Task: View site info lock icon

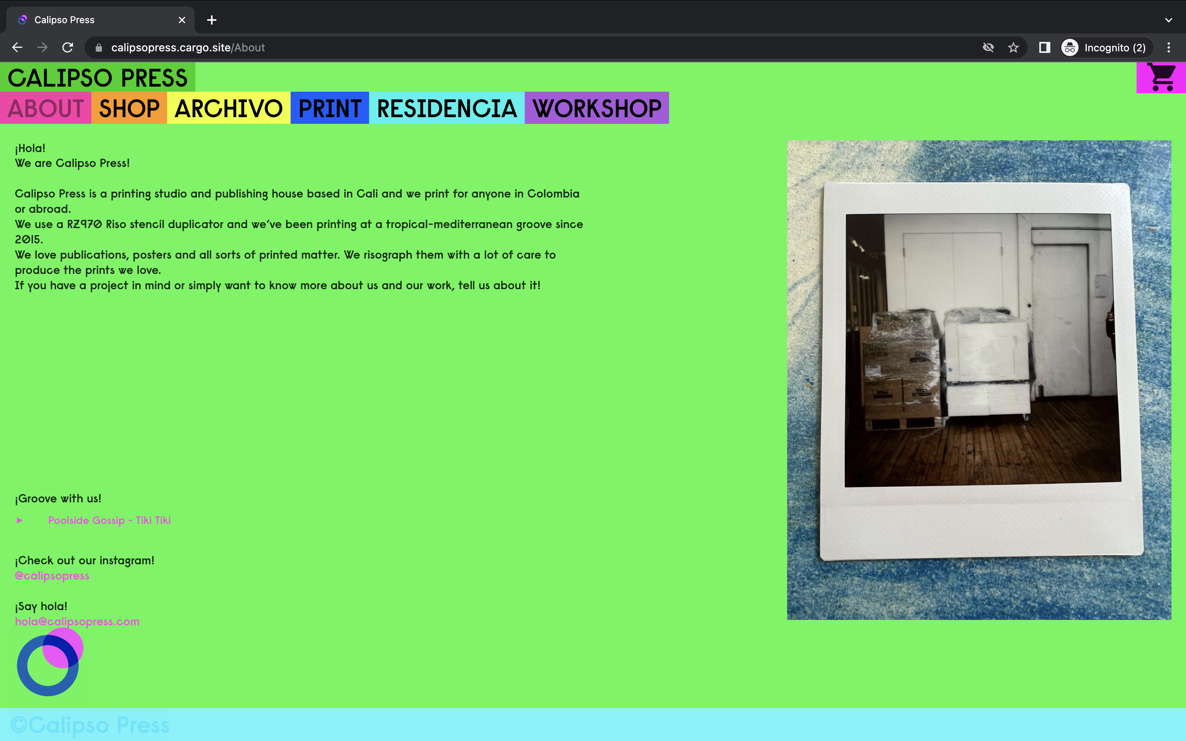Action: [x=99, y=47]
